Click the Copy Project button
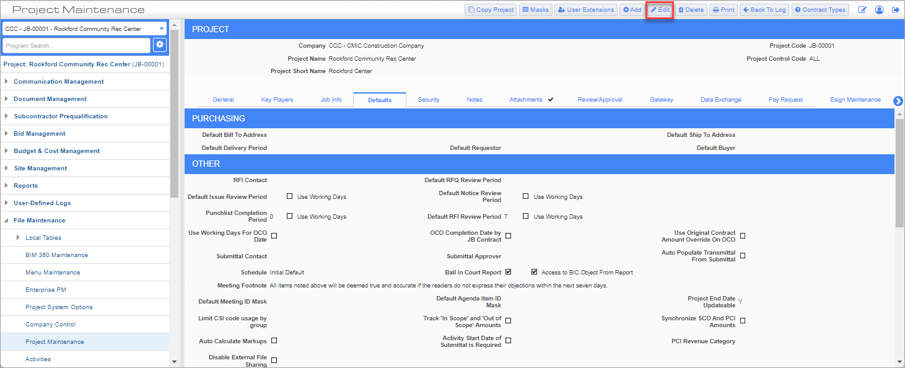 pyautogui.click(x=491, y=10)
